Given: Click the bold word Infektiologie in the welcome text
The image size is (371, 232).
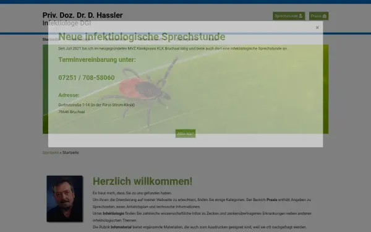Looking at the screenshot, I should [113, 213].
